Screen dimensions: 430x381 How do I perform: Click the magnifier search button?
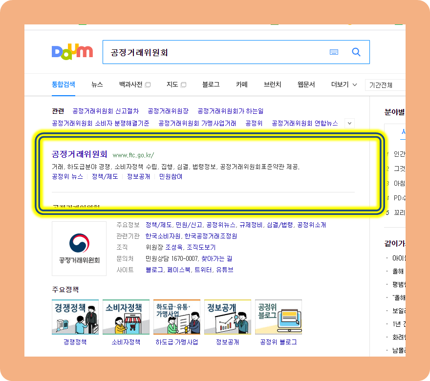356,52
